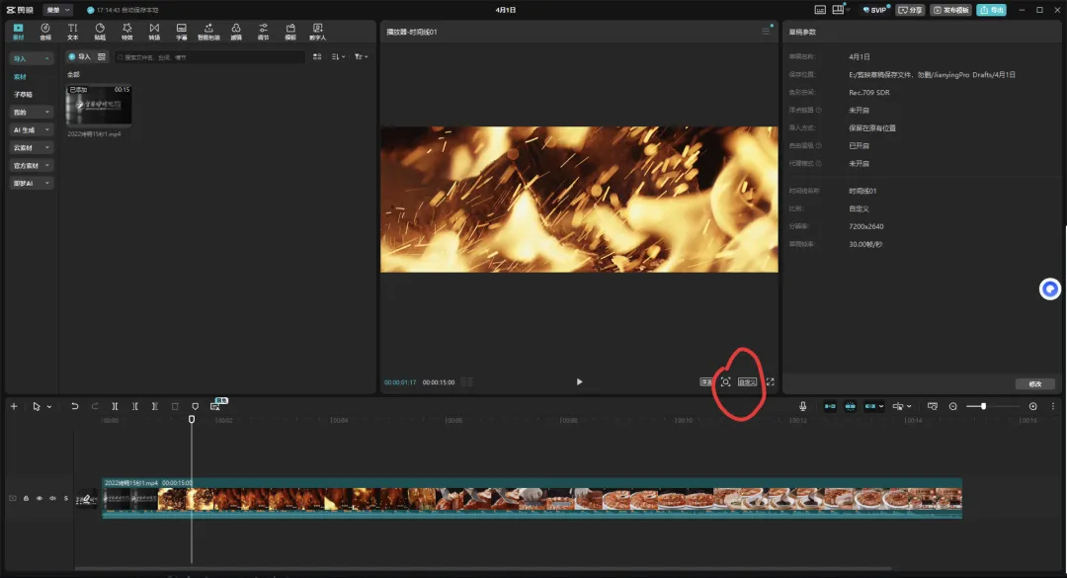The height and width of the screenshot is (578, 1067).
Task: Click the delete left of playhead icon
Action: (134, 406)
